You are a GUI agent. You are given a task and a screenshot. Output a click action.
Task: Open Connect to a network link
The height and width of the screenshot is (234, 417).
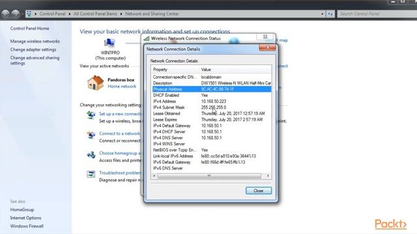tap(120, 133)
